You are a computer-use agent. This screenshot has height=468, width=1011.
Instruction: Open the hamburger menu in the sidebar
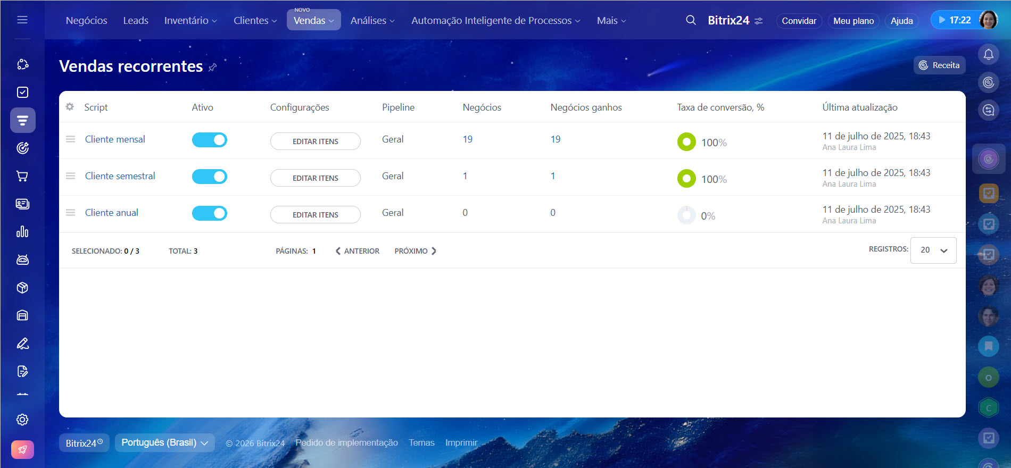(x=22, y=20)
